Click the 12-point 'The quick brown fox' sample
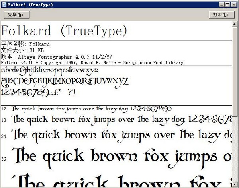The width and height of the screenshot is (239, 188). point(92,109)
